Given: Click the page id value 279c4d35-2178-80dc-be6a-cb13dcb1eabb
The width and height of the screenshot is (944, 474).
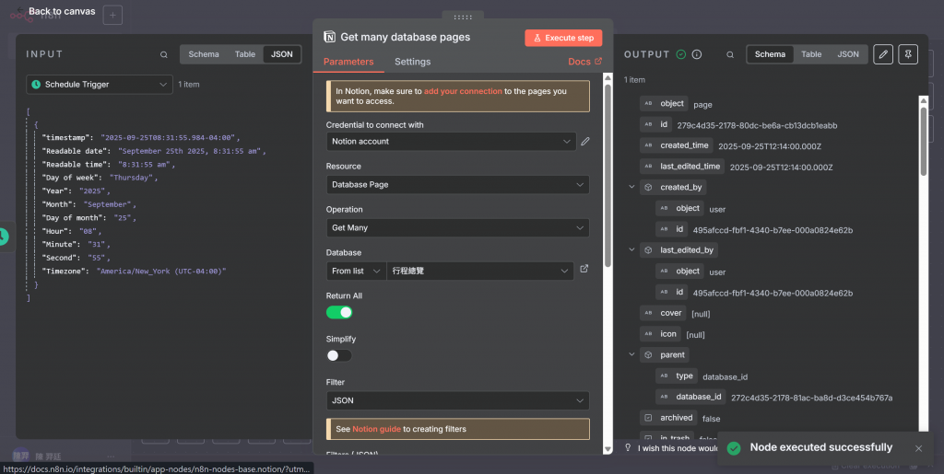Looking at the screenshot, I should point(757,126).
